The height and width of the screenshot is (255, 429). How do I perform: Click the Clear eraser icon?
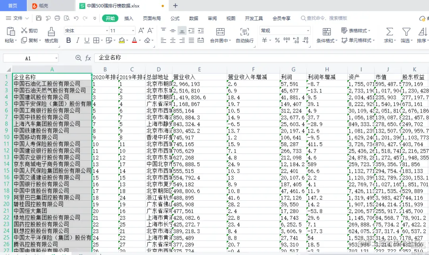click(x=147, y=40)
